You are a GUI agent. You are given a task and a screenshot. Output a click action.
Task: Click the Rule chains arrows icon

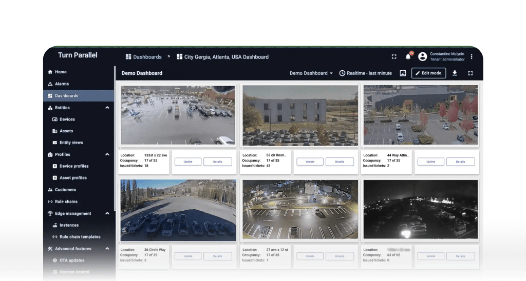click(x=50, y=202)
